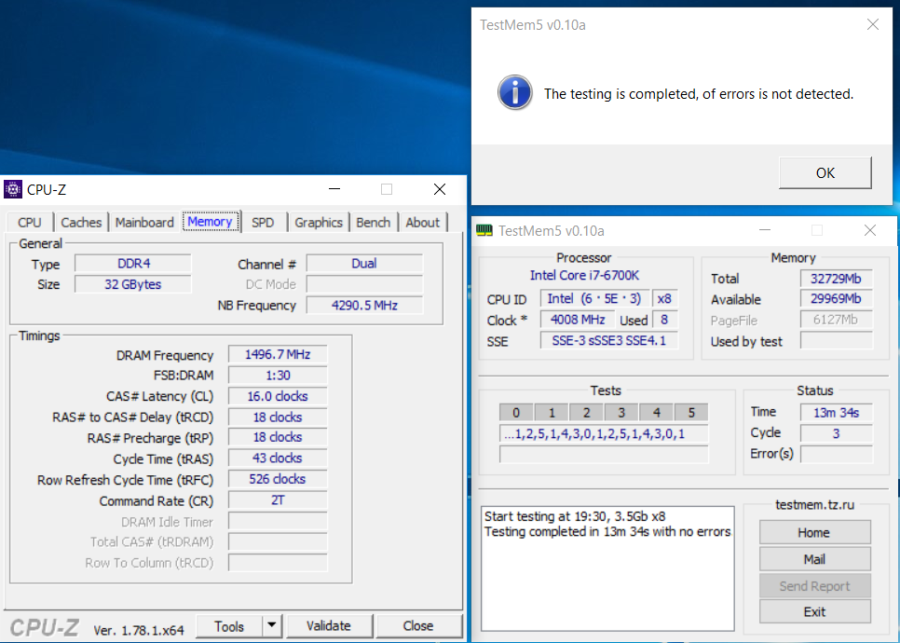Click the Used threads value 8
The image size is (900, 643).
click(664, 320)
